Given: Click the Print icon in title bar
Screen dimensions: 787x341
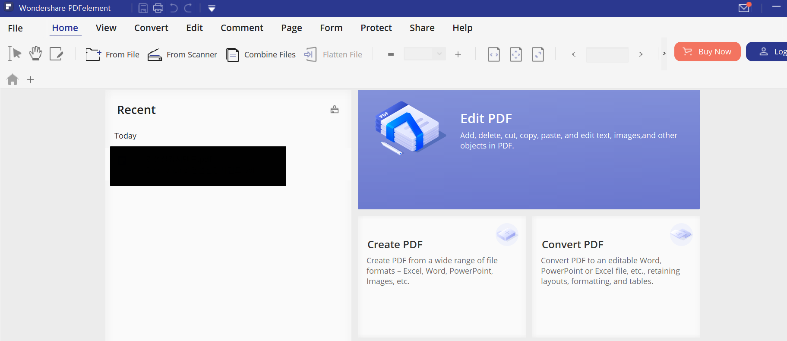Looking at the screenshot, I should [x=158, y=8].
